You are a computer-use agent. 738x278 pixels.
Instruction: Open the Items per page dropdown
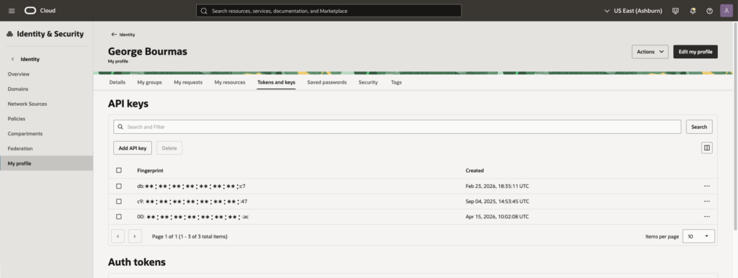698,236
